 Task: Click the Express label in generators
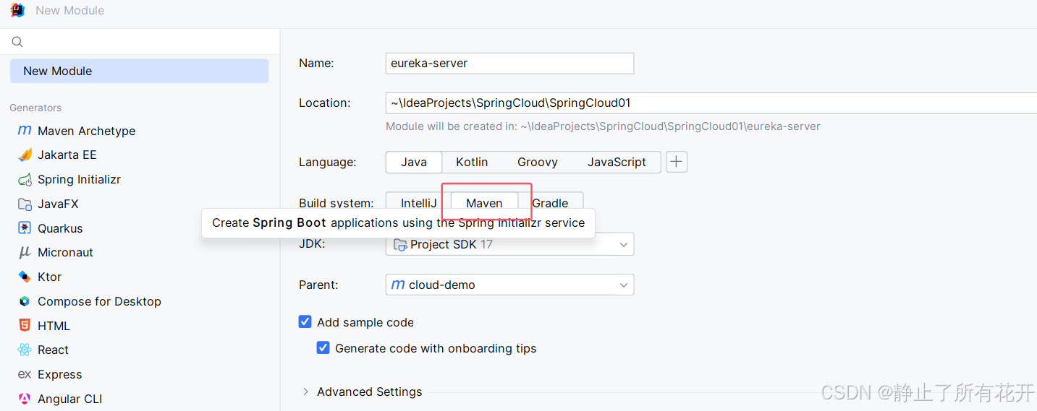click(x=59, y=374)
